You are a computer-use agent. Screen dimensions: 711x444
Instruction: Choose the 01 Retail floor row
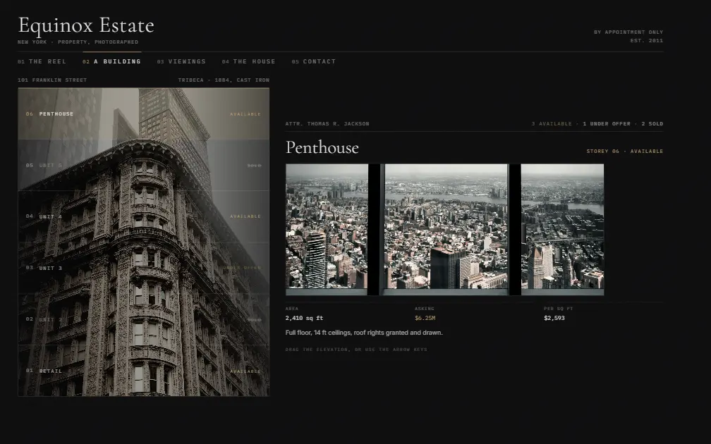[x=143, y=371]
